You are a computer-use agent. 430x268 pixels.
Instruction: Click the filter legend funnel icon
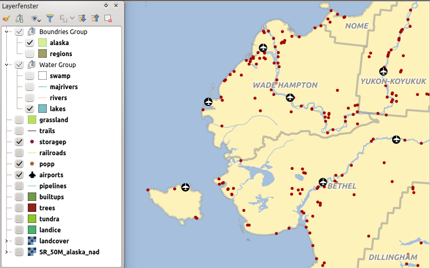(50, 18)
